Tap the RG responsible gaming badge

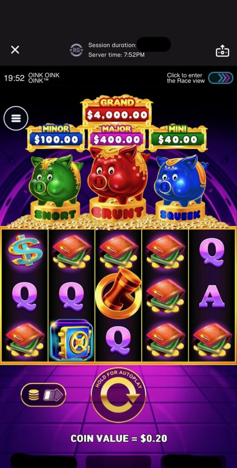coord(76,50)
